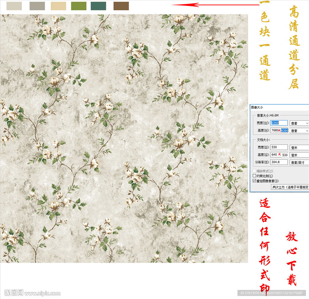Open the 毫米 unit dropdown for document width
The width and height of the screenshot is (309, 299).
(x=299, y=148)
